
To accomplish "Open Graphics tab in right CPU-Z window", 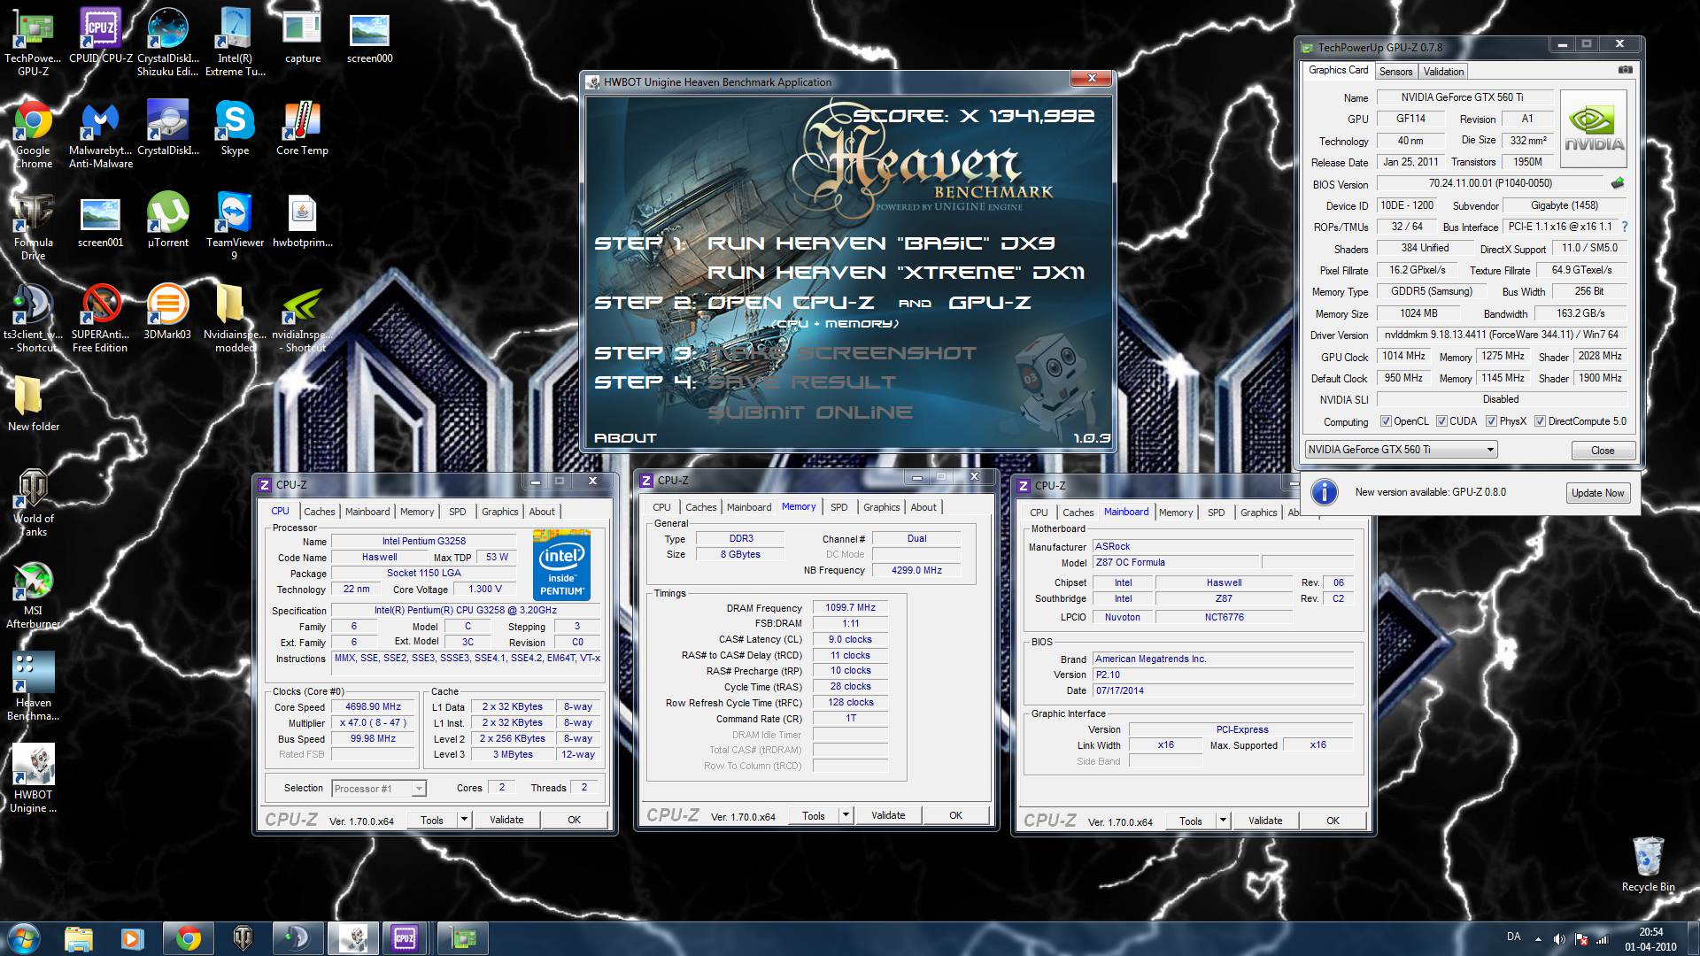I will click(1258, 513).
